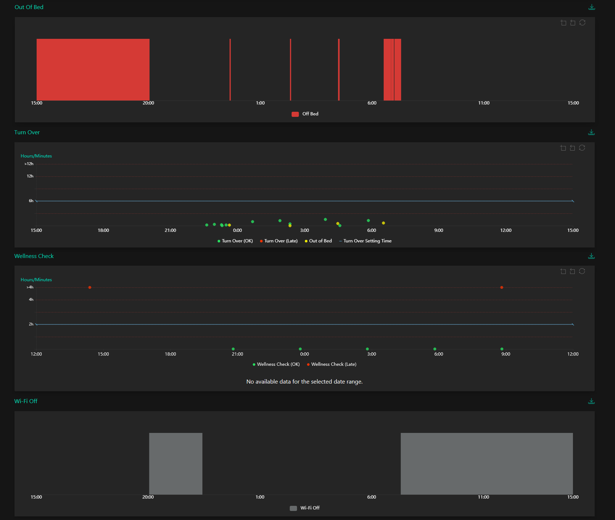Restore the Out Of Bed chart view
The height and width of the screenshot is (520, 615).
pyautogui.click(x=582, y=23)
